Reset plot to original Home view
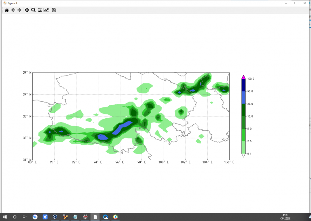The image size is (311, 221). [x=7, y=10]
